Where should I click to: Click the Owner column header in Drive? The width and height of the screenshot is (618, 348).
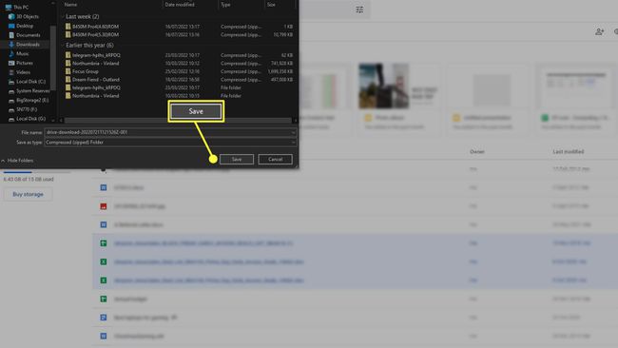pyautogui.click(x=477, y=152)
